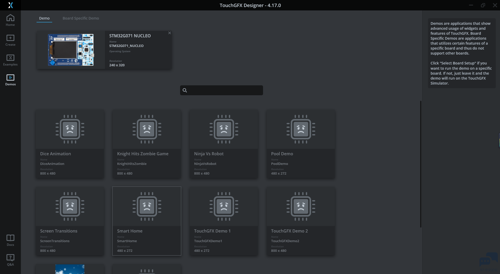Image resolution: width=500 pixels, height=274 pixels.
Task: Click the demo list vertical scrollbar
Action: pos(421,164)
